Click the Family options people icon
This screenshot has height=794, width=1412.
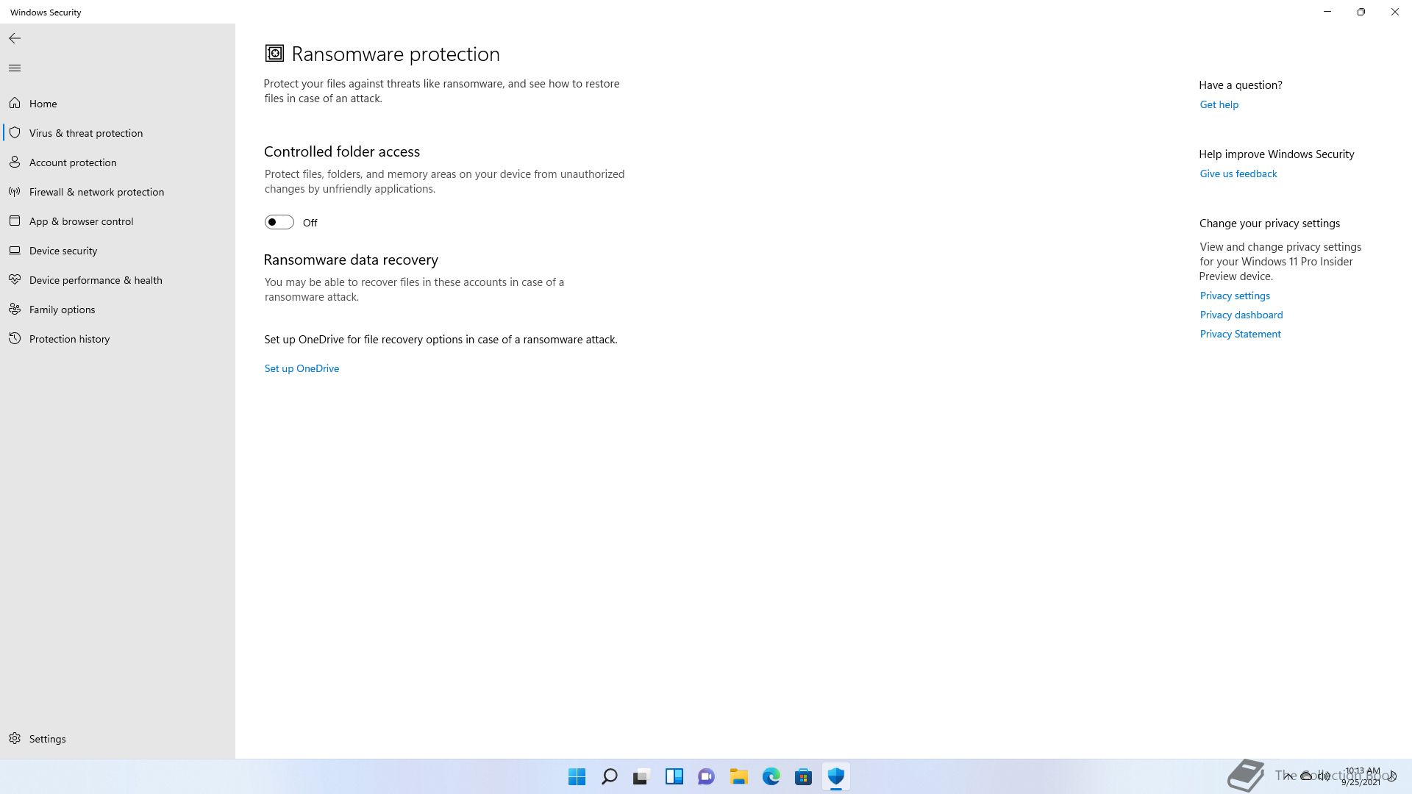point(15,310)
